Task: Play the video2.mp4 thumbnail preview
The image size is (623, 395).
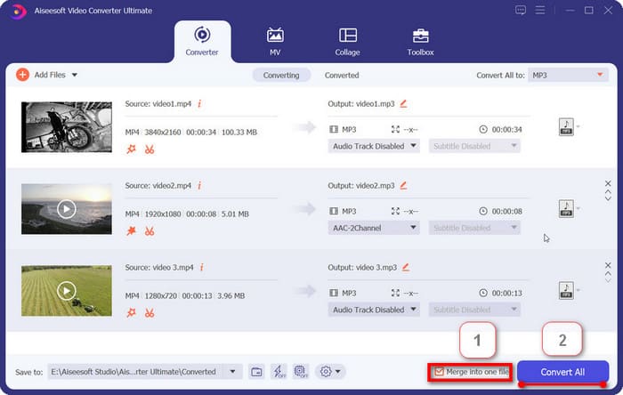Action: click(x=67, y=209)
